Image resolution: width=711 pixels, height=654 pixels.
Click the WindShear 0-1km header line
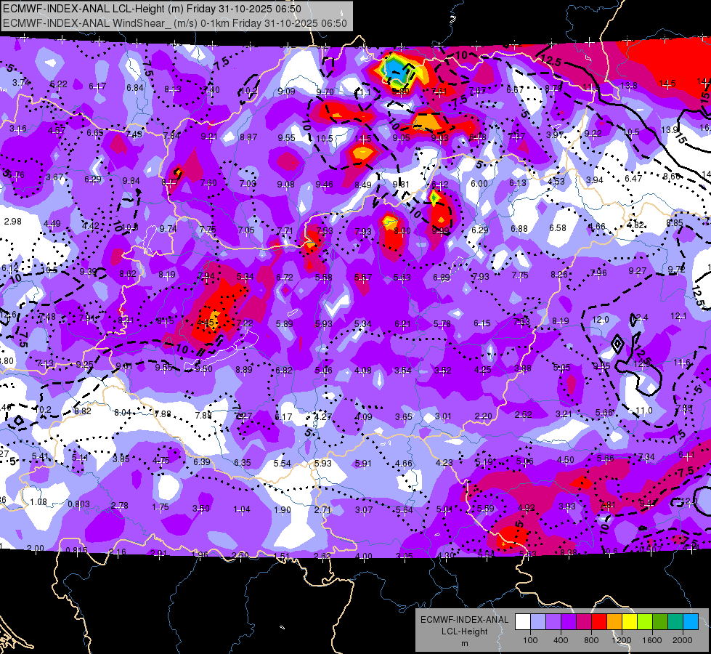point(174,23)
